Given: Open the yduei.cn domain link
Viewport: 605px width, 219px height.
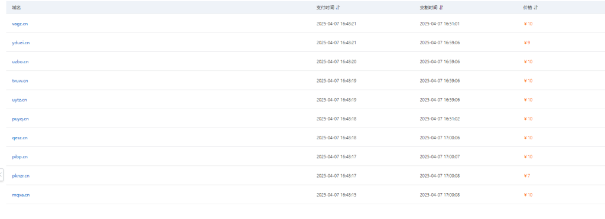Looking at the screenshot, I should [x=21, y=43].
